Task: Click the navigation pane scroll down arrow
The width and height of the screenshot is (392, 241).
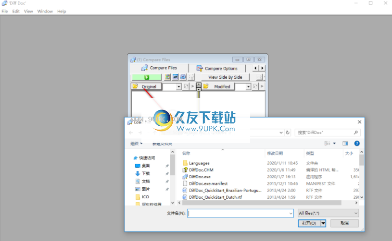Action: pos(173,203)
